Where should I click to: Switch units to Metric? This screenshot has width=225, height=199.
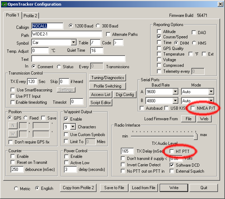tap(16, 188)
